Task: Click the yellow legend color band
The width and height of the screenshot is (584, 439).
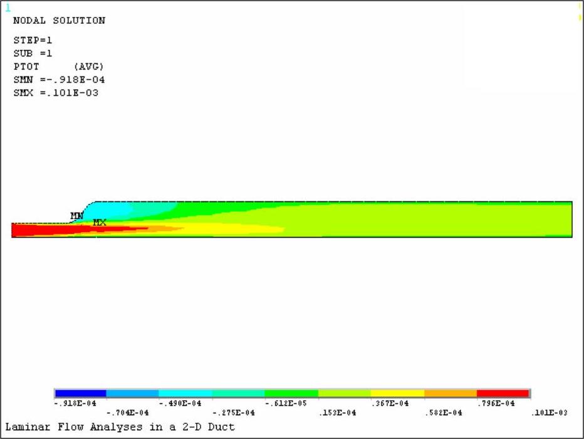Action: coord(397,393)
